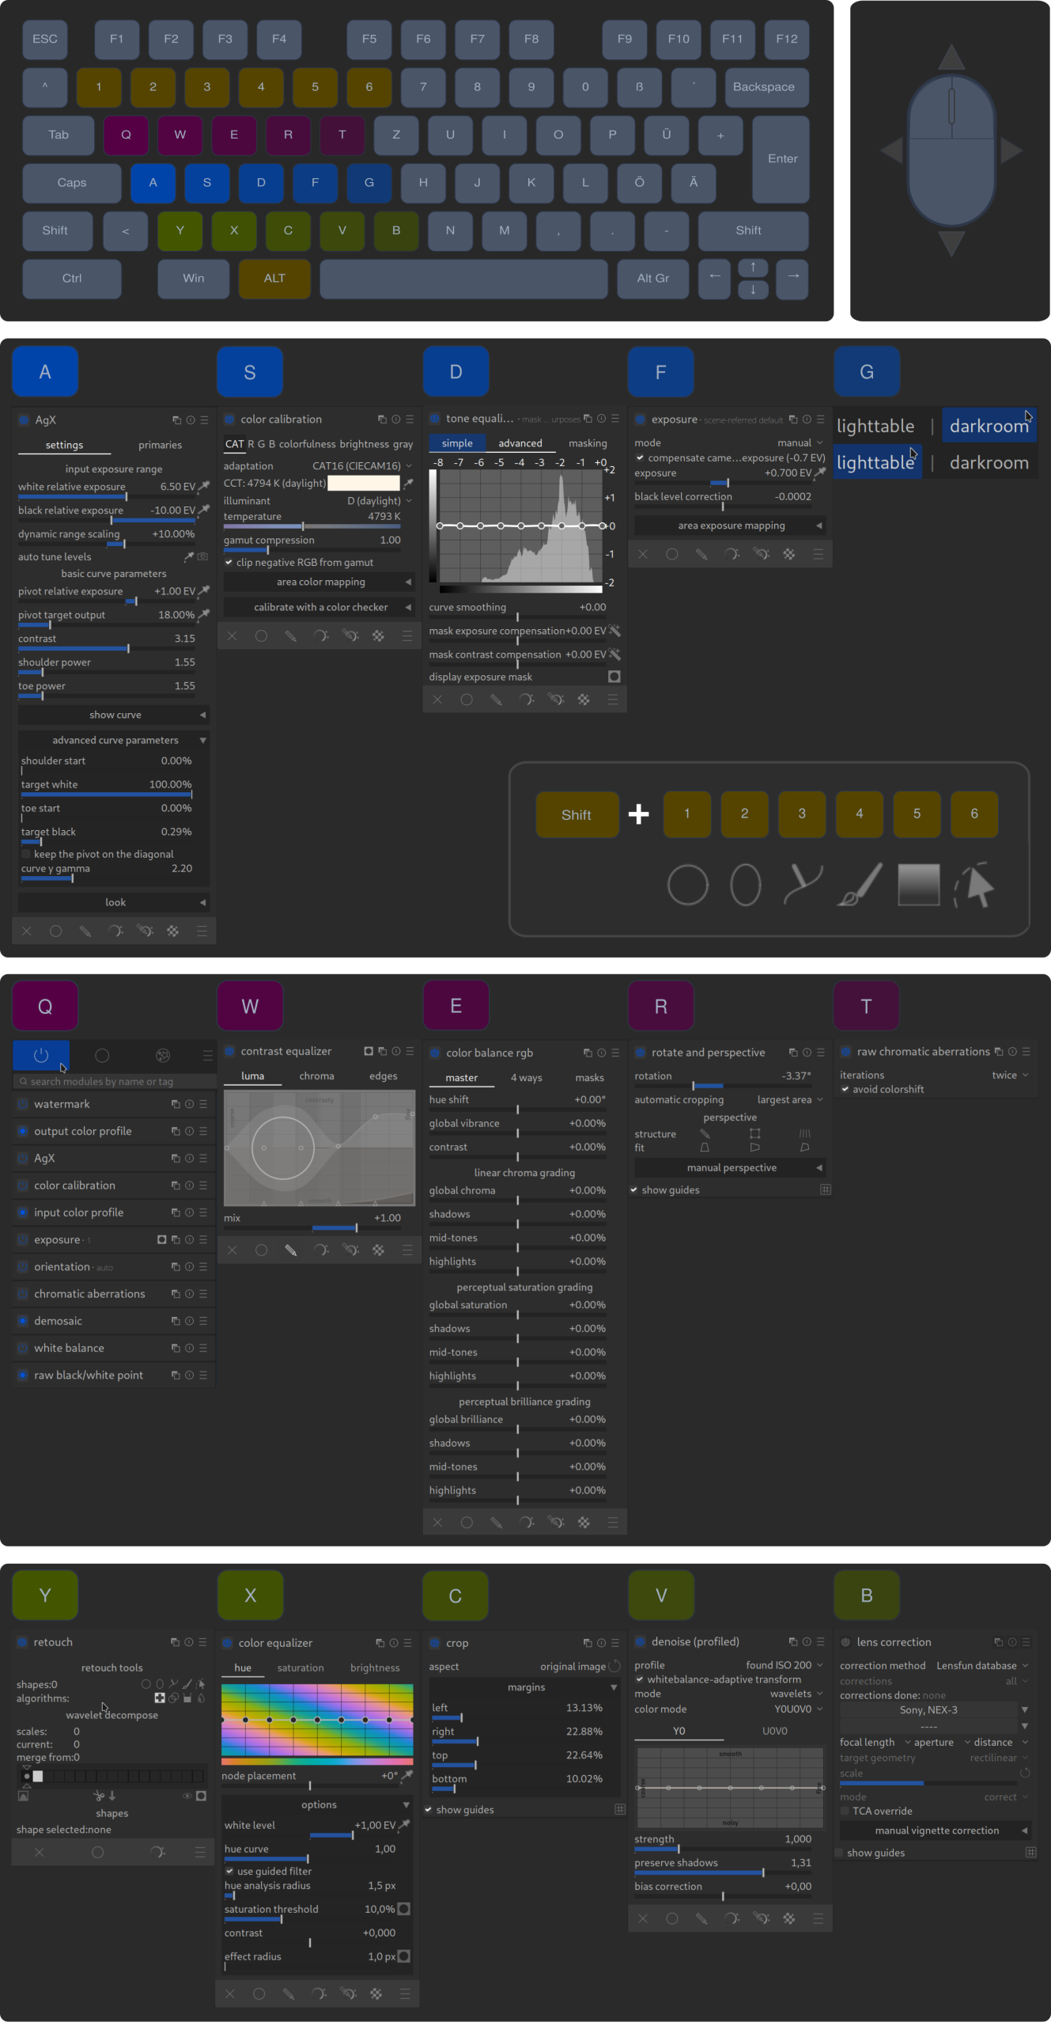Click the node placement picker in color equalizer
The height and width of the screenshot is (2026, 1051).
click(x=407, y=1775)
